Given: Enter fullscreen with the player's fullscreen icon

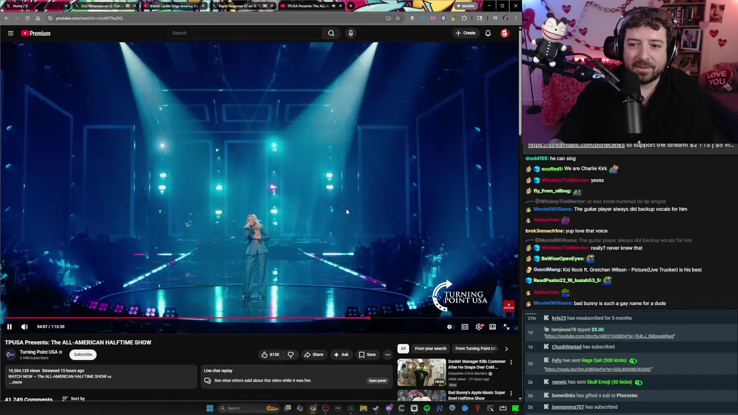Looking at the screenshot, I should click(506, 327).
